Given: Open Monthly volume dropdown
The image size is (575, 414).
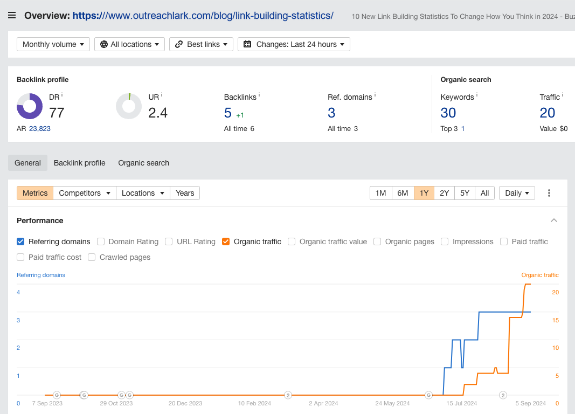Looking at the screenshot, I should pos(53,44).
